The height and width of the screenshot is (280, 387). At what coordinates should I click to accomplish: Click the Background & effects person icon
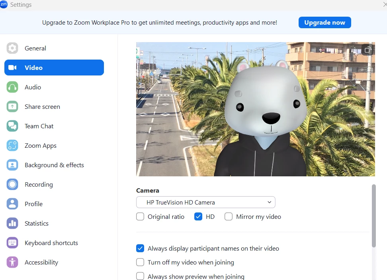click(12, 165)
